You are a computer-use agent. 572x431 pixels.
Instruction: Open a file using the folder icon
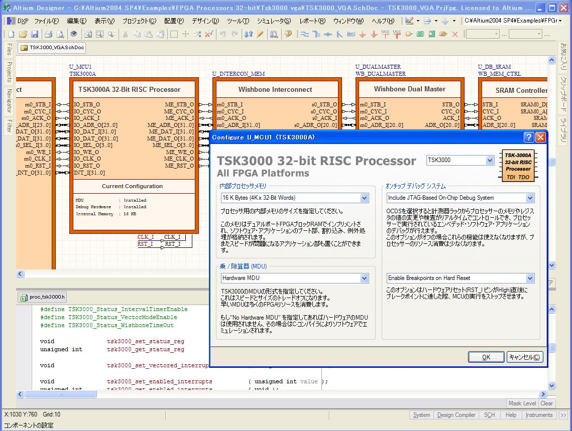click(23, 34)
